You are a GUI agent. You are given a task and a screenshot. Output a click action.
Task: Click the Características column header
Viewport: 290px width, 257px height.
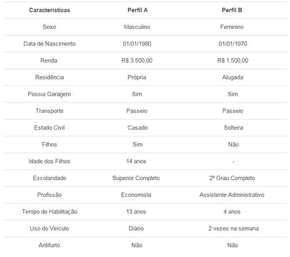coord(49,10)
